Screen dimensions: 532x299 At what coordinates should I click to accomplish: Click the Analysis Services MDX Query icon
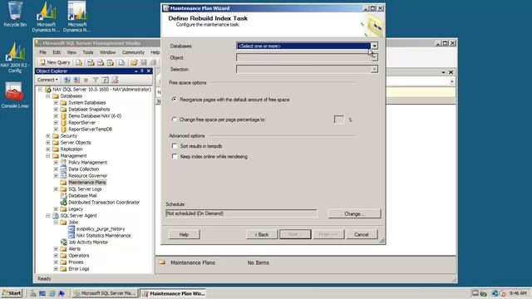(91, 62)
